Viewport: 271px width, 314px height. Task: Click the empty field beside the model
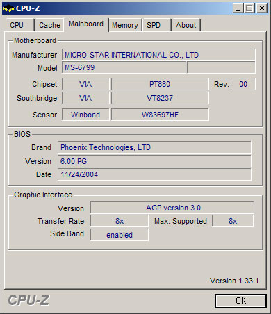221,67
